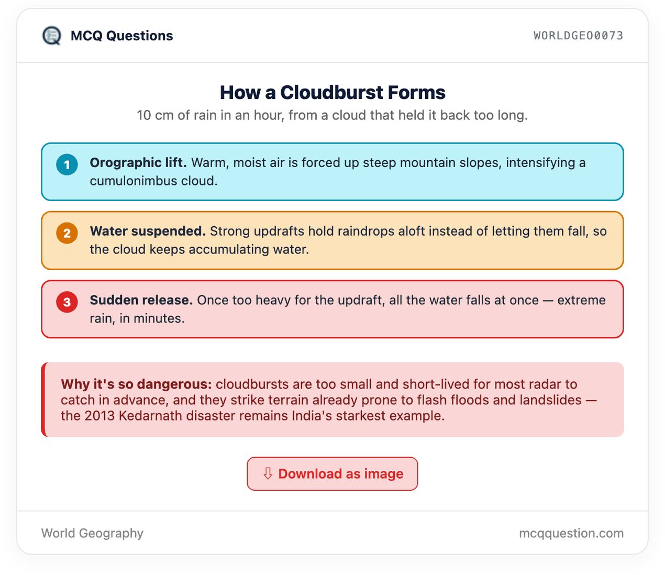Screen dimensions: 665x575
Task: Click the MCQ Questions magnifier logo icon
Action: pos(51,36)
